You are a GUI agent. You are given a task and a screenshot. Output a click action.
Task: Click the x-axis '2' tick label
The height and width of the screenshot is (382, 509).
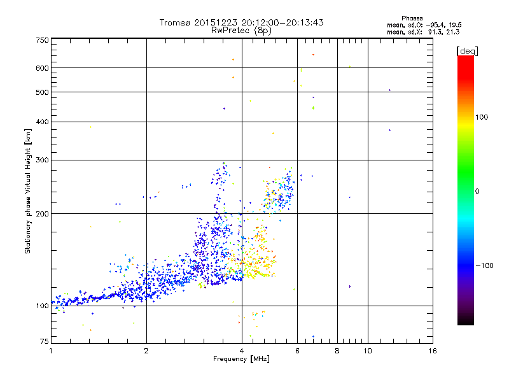(x=146, y=351)
